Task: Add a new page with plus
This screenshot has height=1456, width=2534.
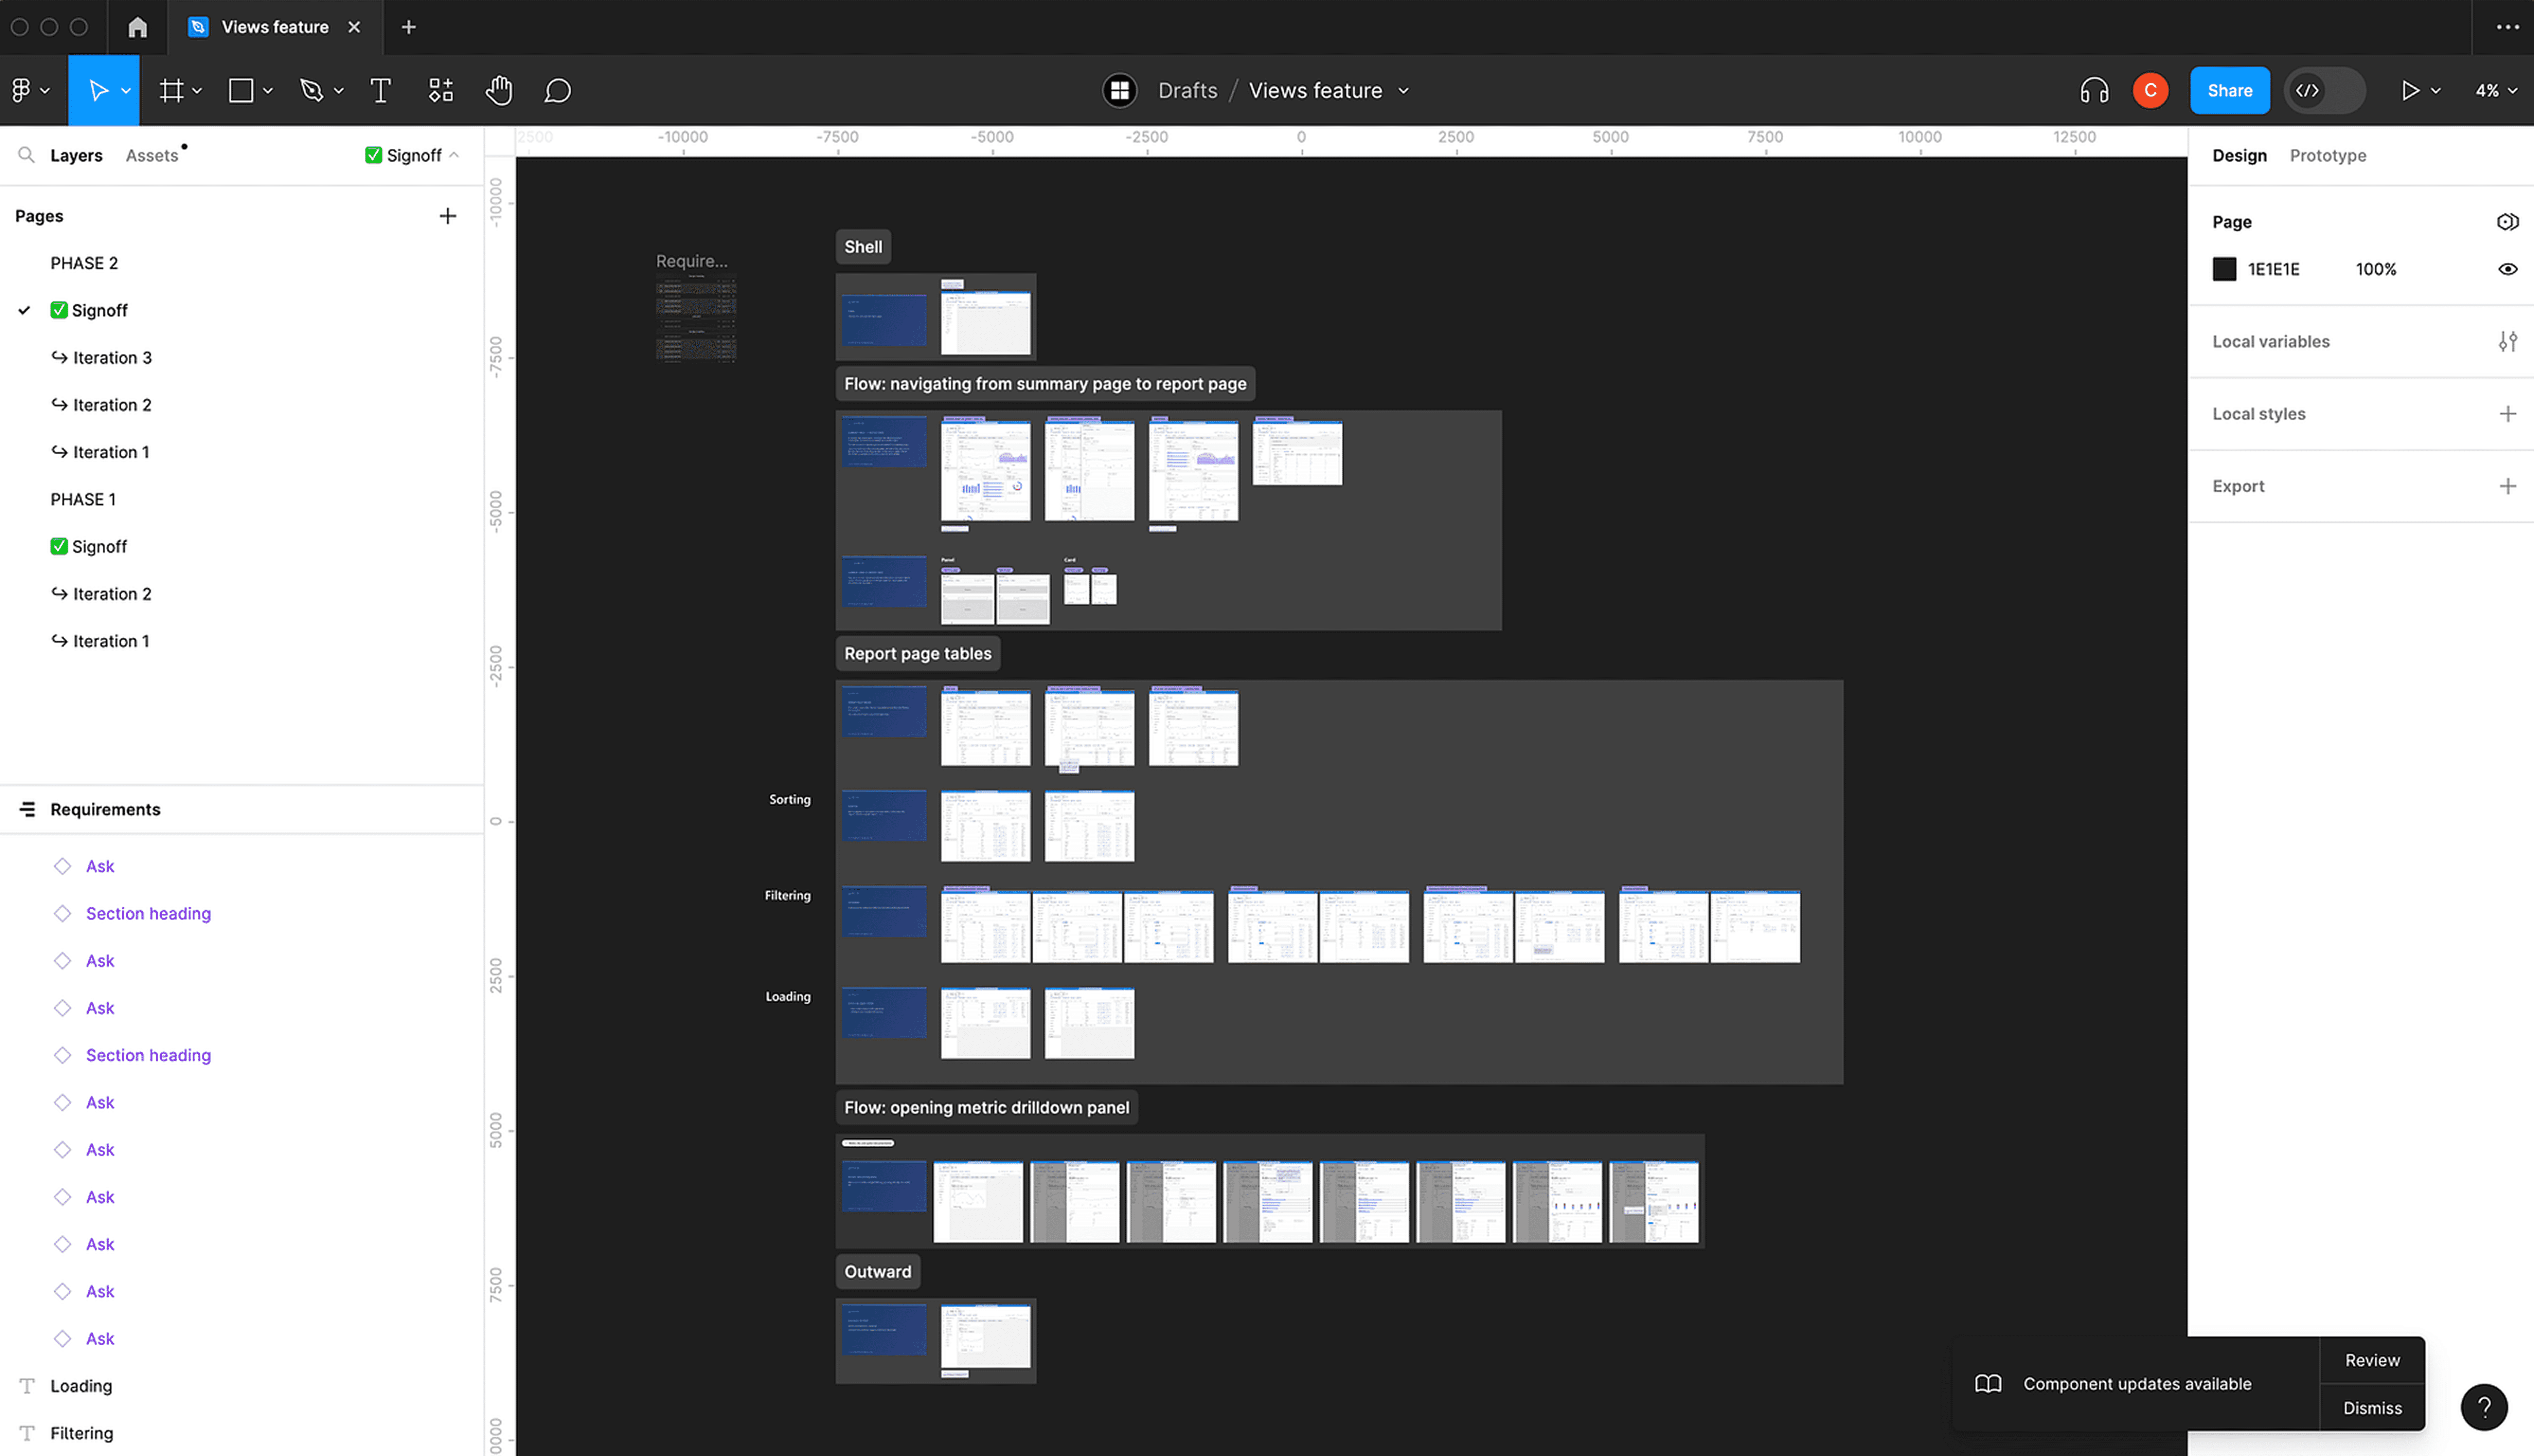Action: click(x=447, y=216)
